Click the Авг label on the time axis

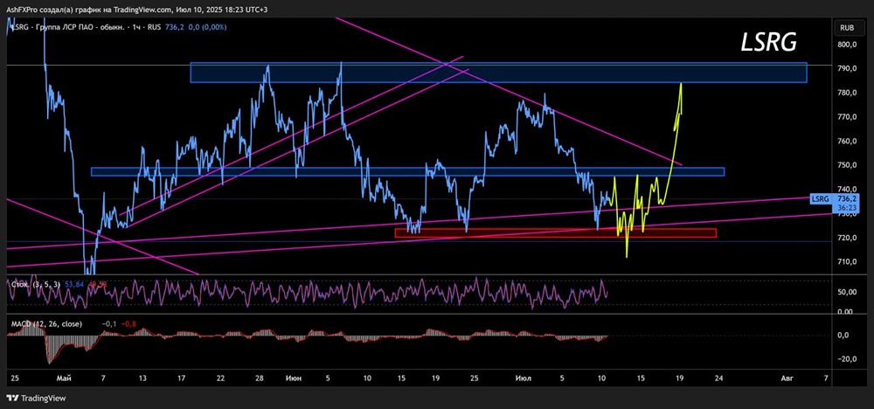click(787, 379)
